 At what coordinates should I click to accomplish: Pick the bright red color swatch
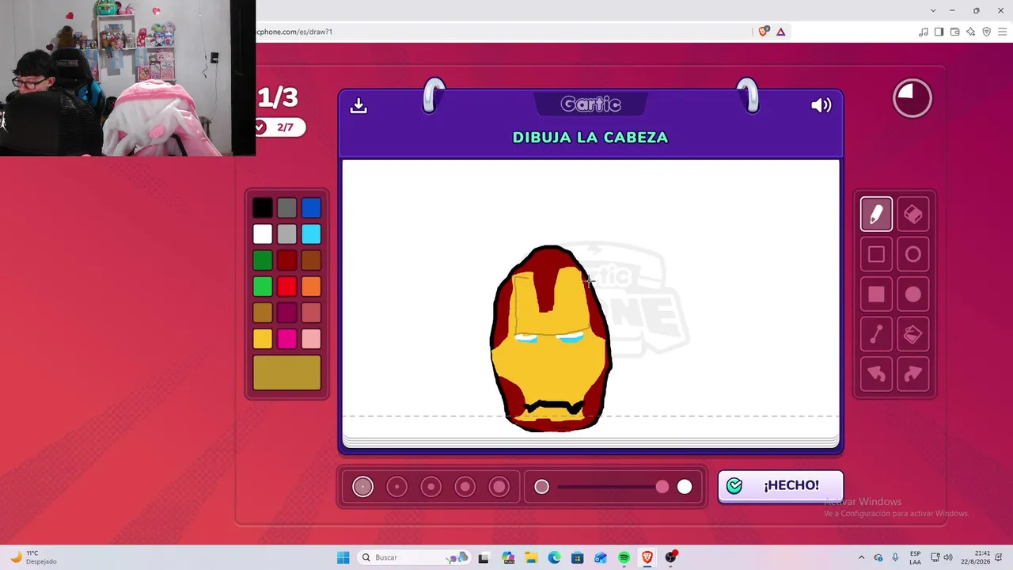[x=287, y=286]
